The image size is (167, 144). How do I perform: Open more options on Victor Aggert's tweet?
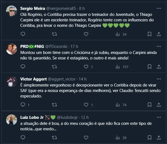(x=159, y=79)
